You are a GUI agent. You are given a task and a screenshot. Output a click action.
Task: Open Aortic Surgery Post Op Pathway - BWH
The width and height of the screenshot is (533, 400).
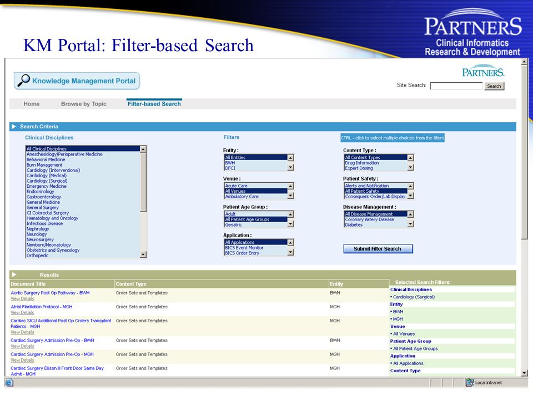(x=50, y=293)
